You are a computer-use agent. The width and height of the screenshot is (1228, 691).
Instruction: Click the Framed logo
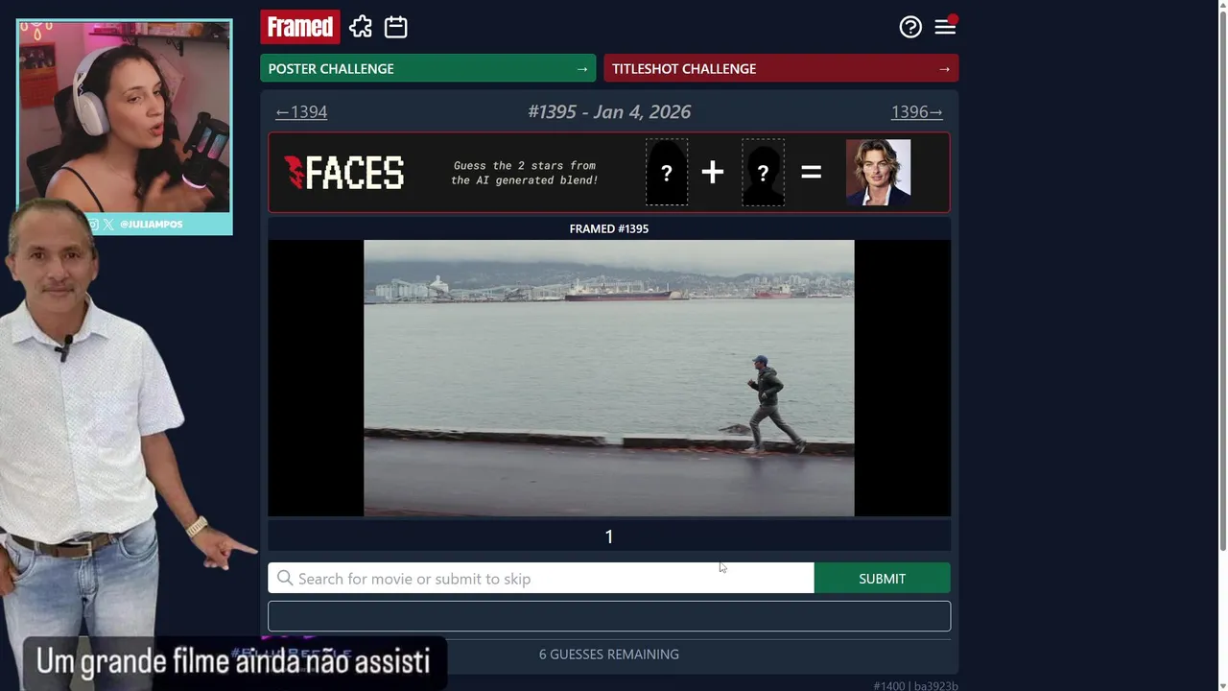[299, 27]
